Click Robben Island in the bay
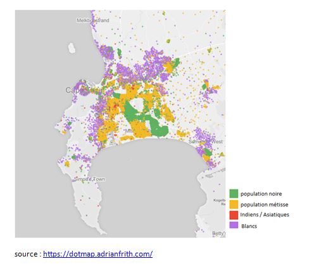This screenshot has width=333, height=266. point(72,48)
